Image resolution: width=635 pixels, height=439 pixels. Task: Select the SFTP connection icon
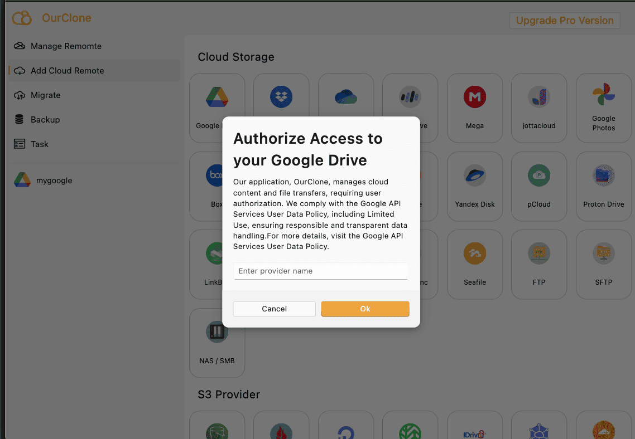603,252
